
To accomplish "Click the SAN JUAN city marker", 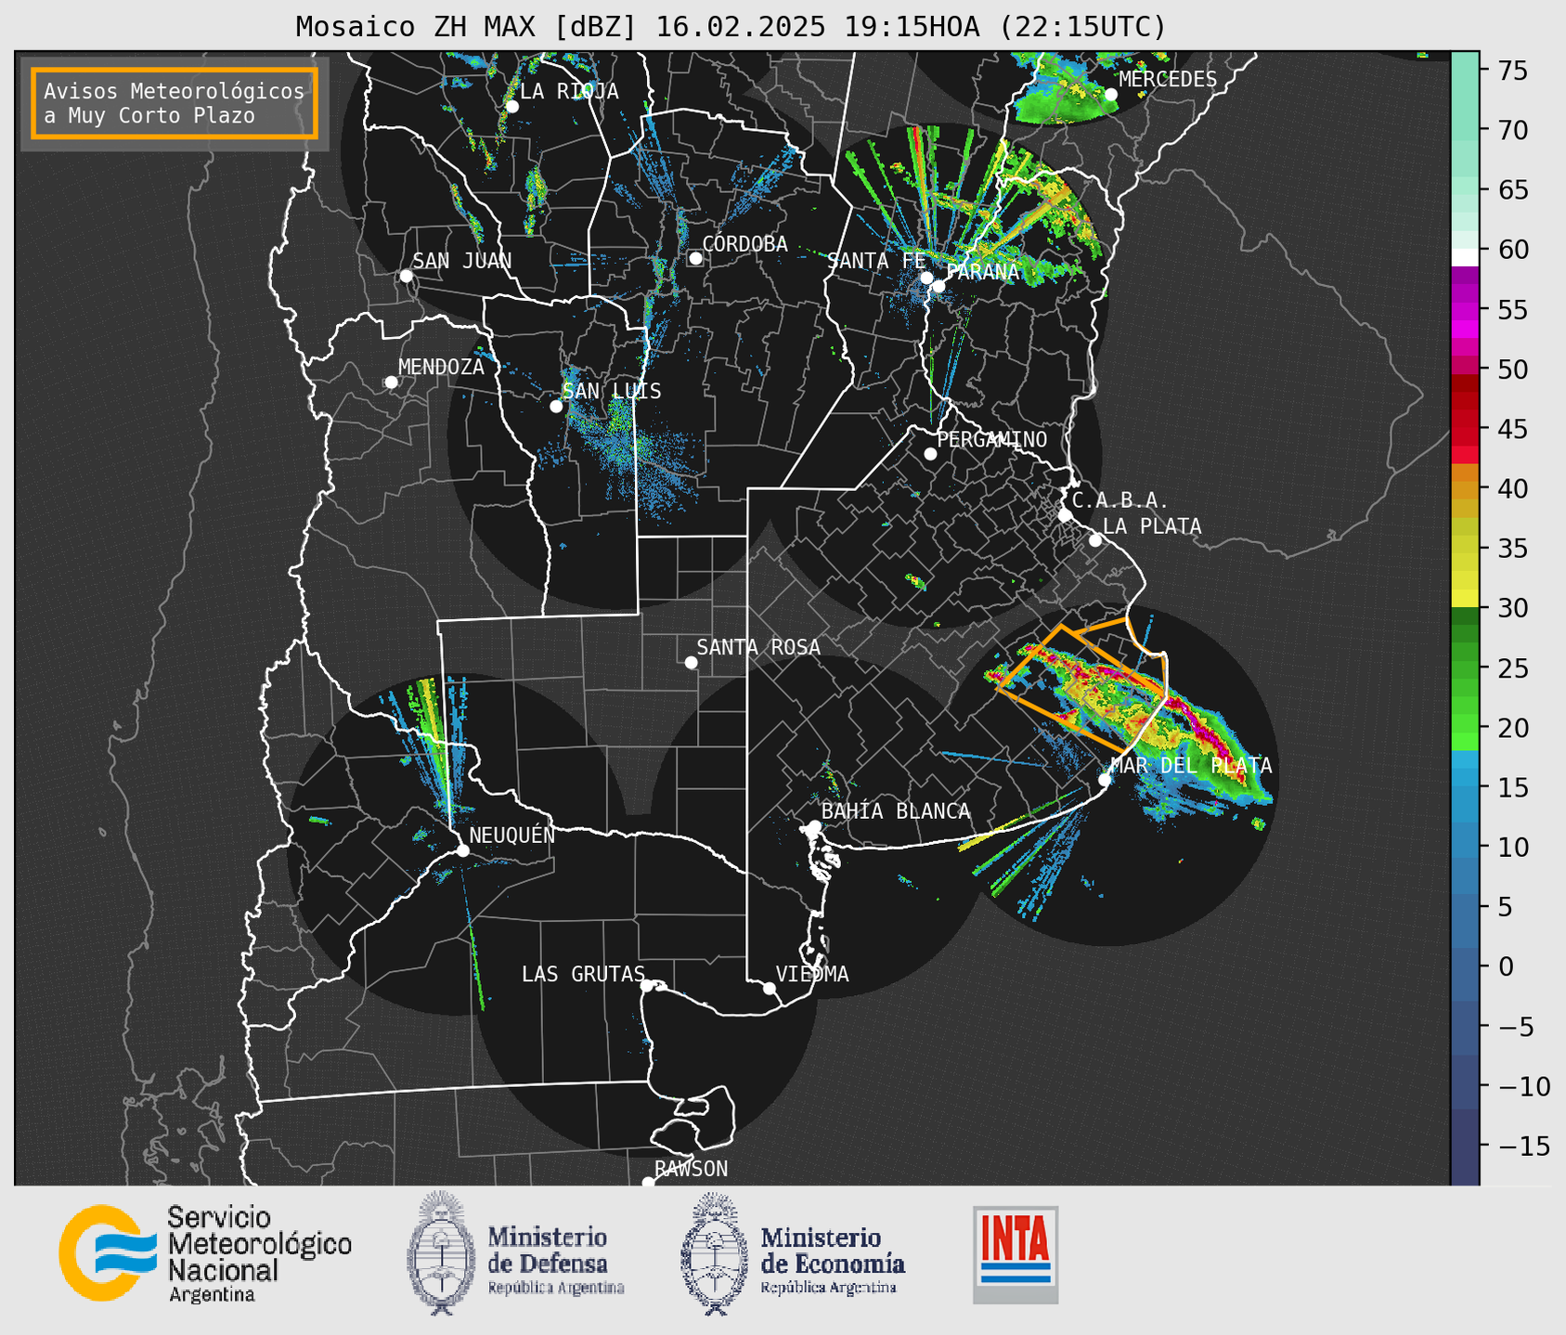I will tap(406, 276).
